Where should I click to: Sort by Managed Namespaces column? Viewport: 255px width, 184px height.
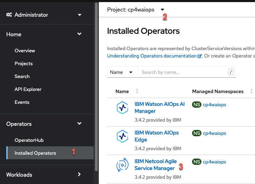click(x=252, y=91)
